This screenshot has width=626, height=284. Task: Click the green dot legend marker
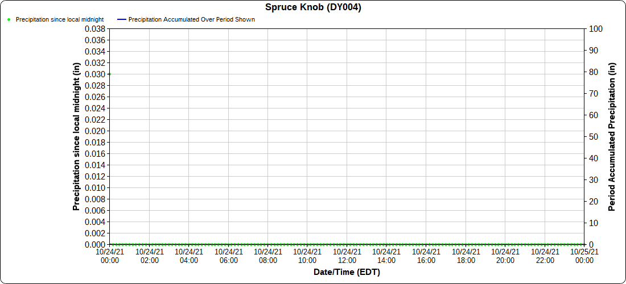(9, 19)
